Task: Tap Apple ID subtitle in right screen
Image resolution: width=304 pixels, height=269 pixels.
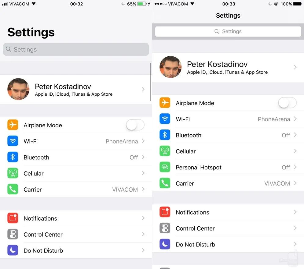Action: point(227,72)
